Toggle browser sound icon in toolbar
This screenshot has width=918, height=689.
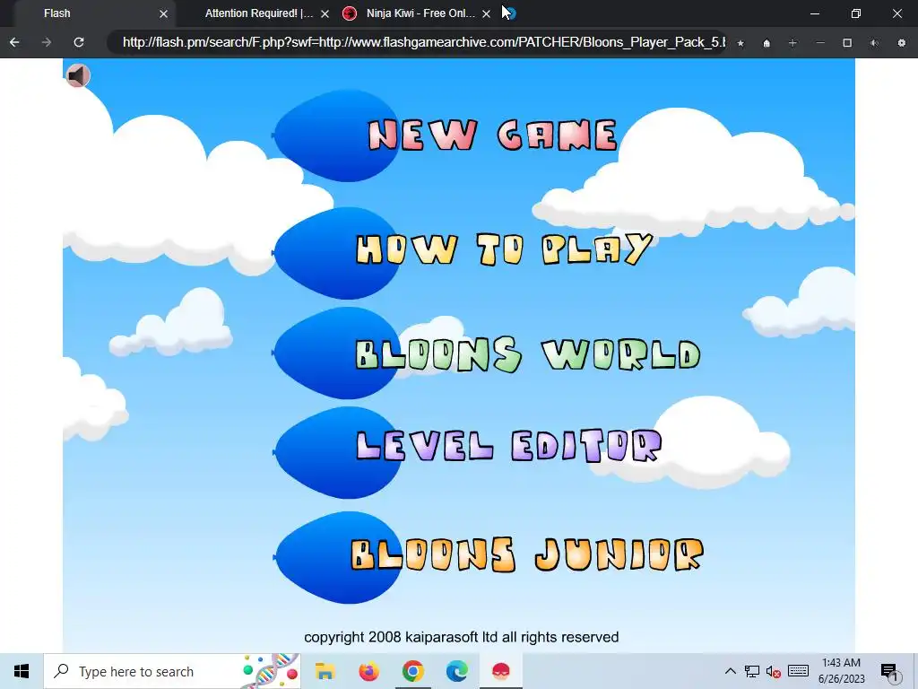point(874,43)
